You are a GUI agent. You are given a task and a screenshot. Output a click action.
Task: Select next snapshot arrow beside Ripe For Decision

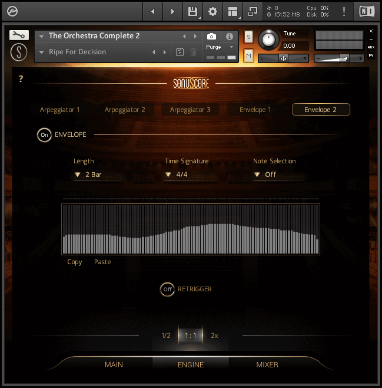[165, 52]
